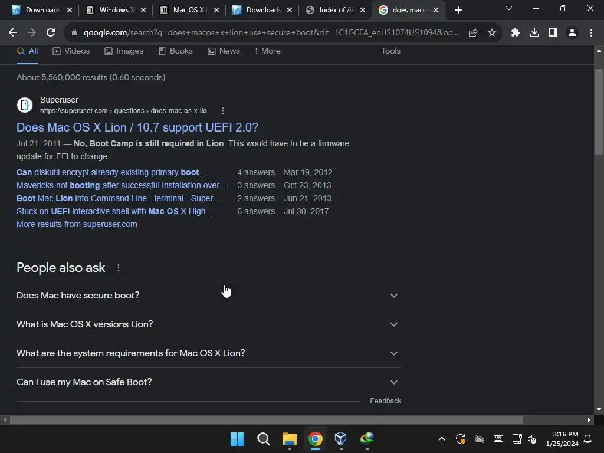
Task: Click the Chrome taskbar icon
Action: tap(316, 439)
